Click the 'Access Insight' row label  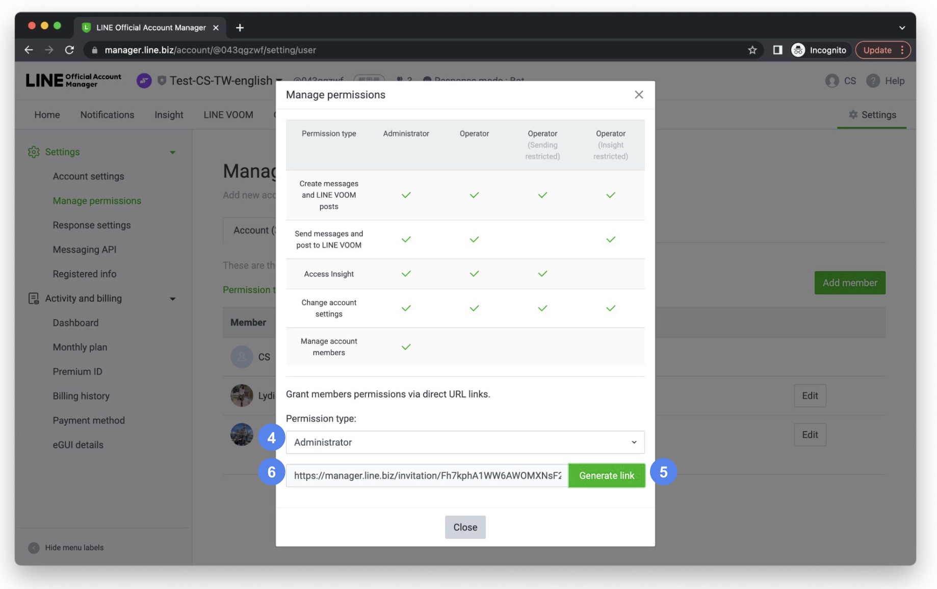tap(329, 274)
